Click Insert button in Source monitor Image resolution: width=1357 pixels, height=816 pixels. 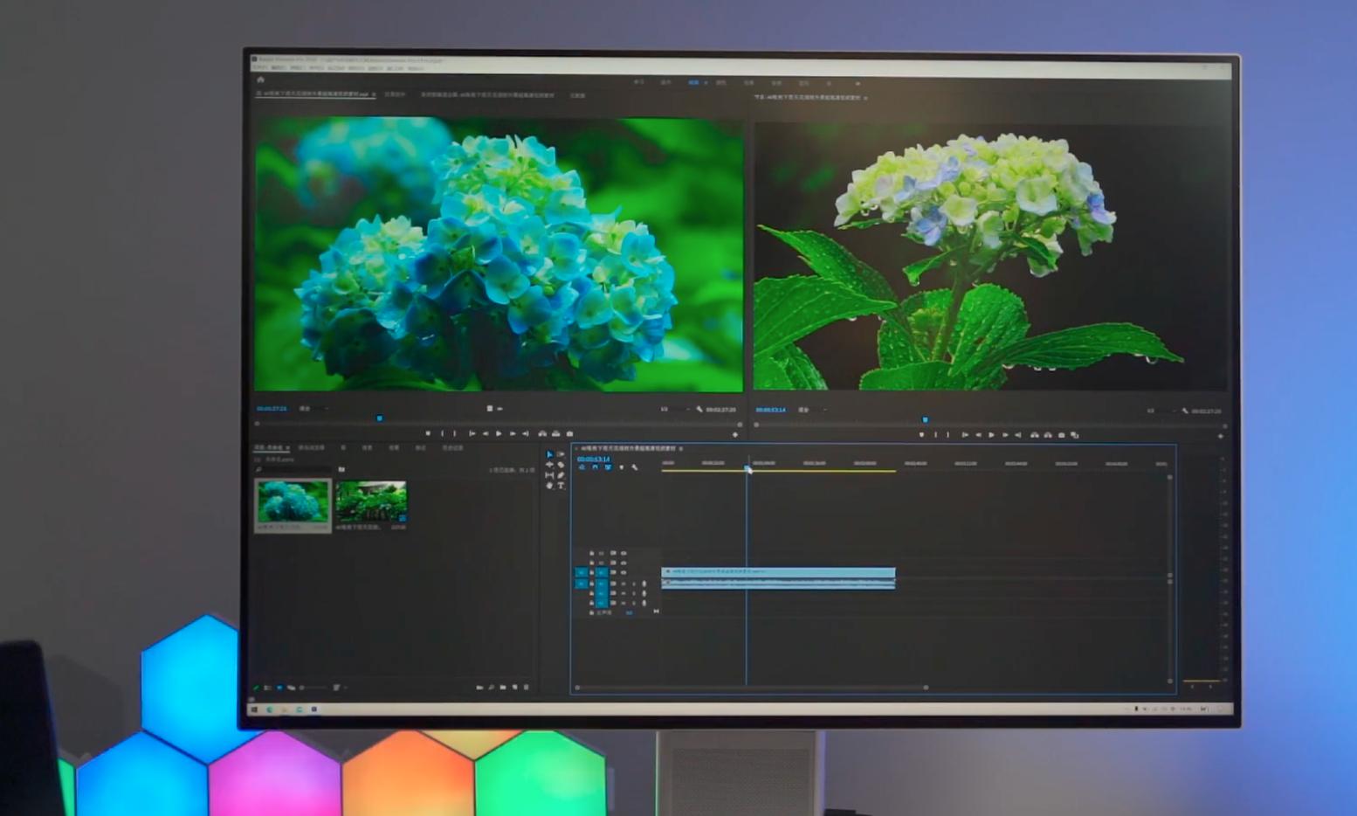point(542,433)
